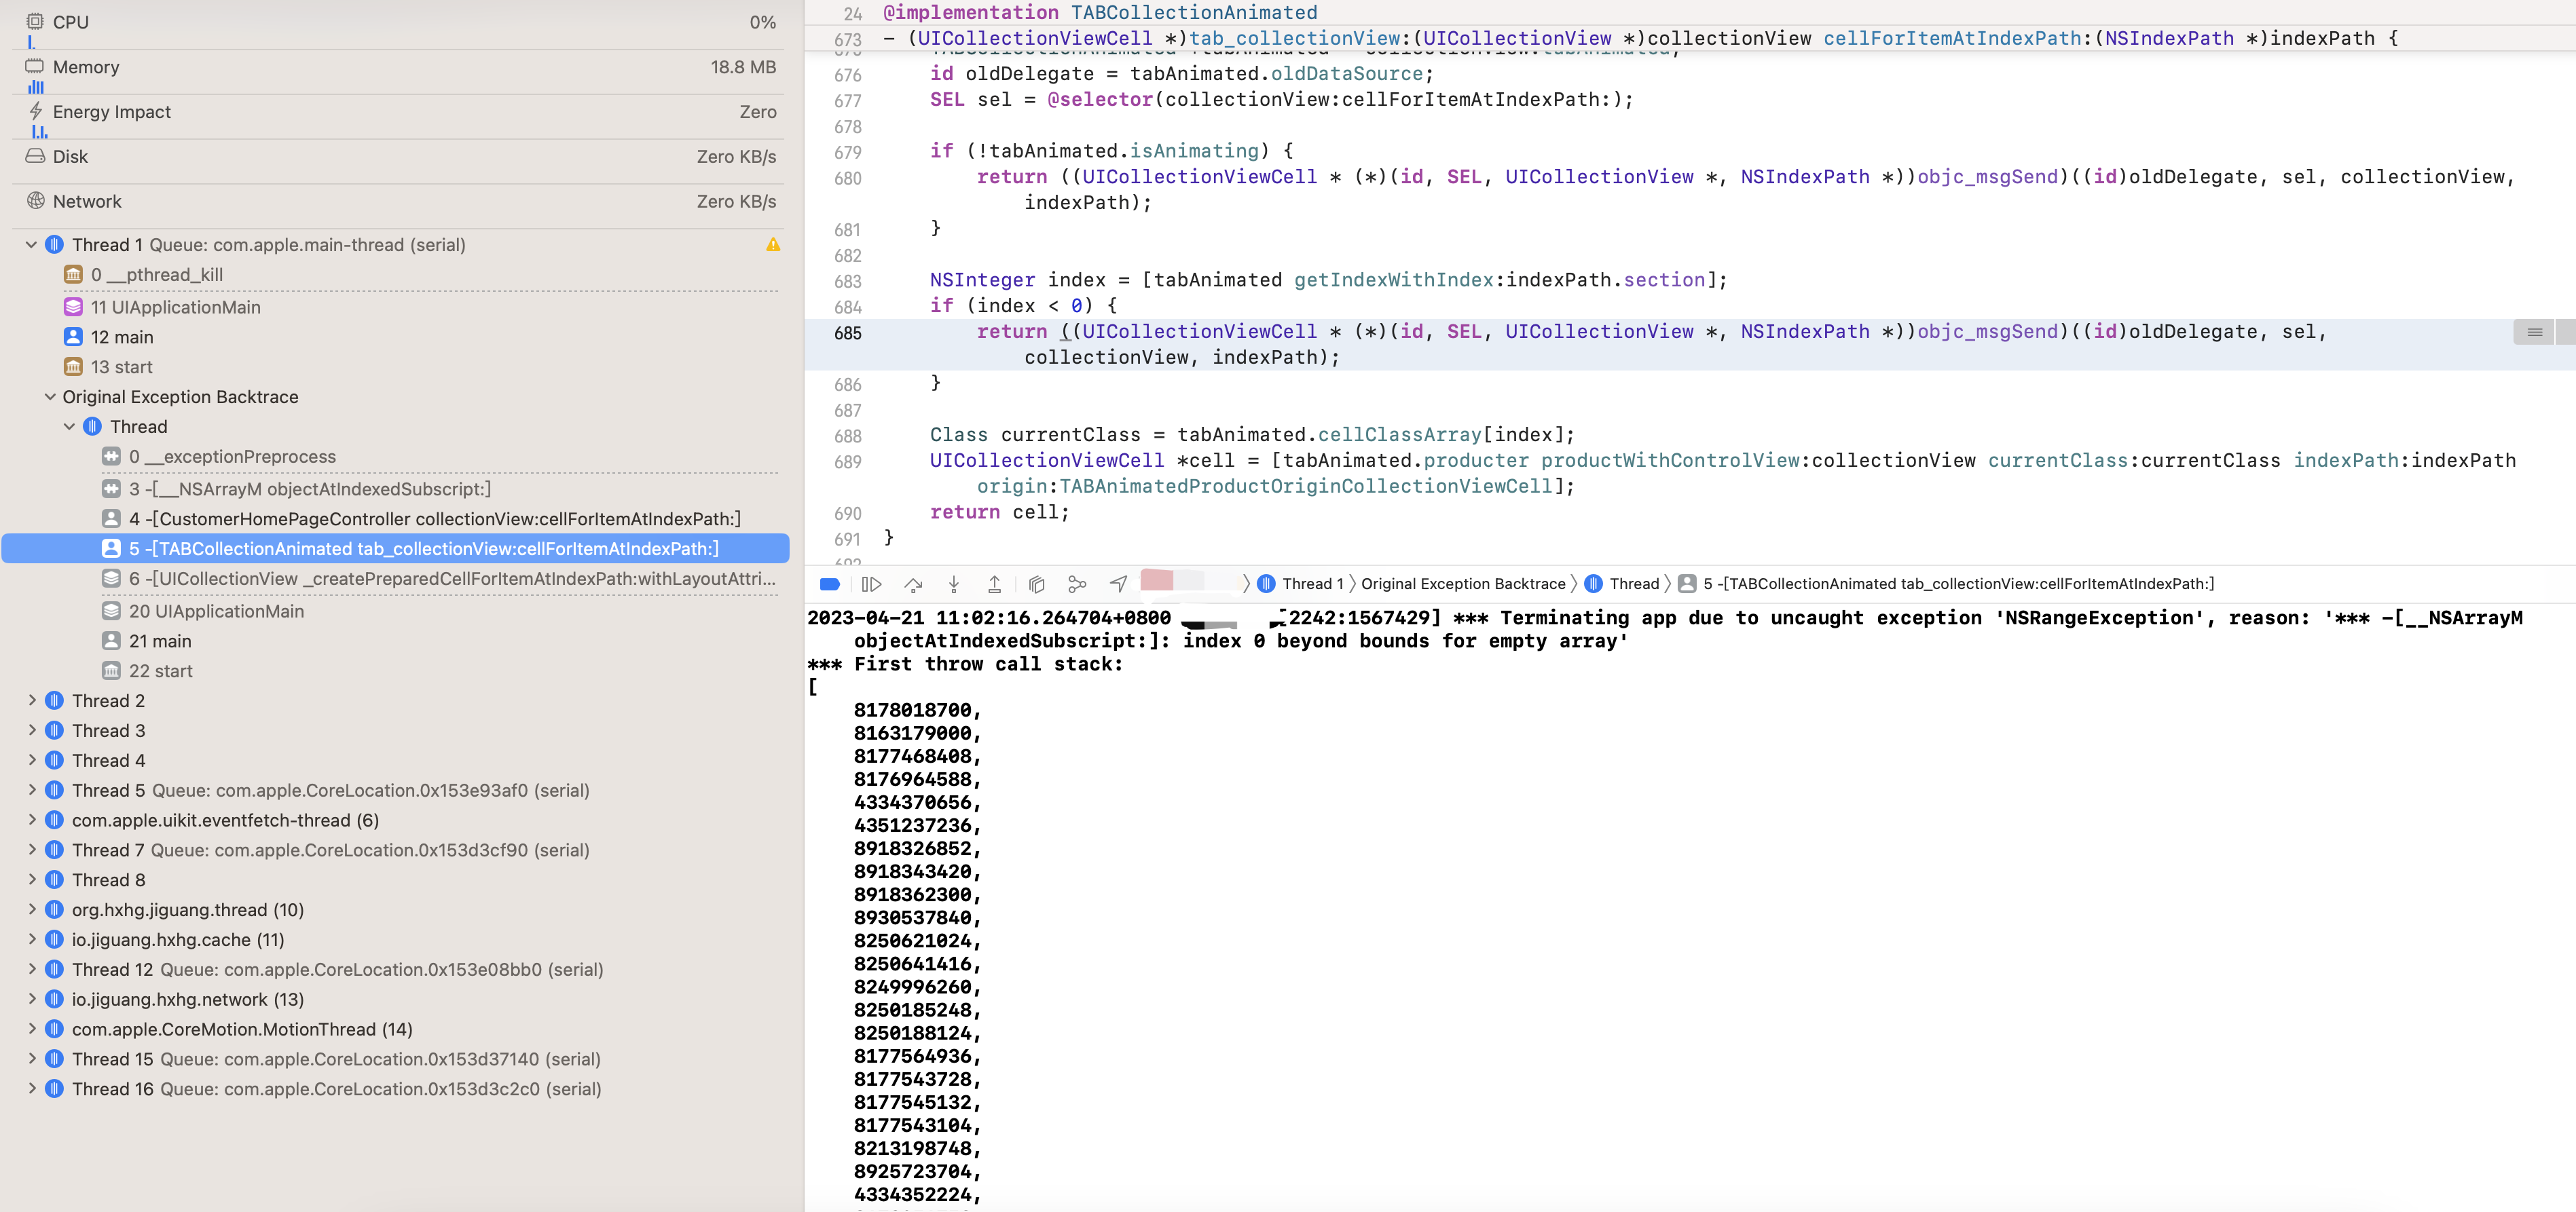Select frame 3 NSArrayM objectAtIndexedSubscript

pyautogui.click(x=309, y=489)
